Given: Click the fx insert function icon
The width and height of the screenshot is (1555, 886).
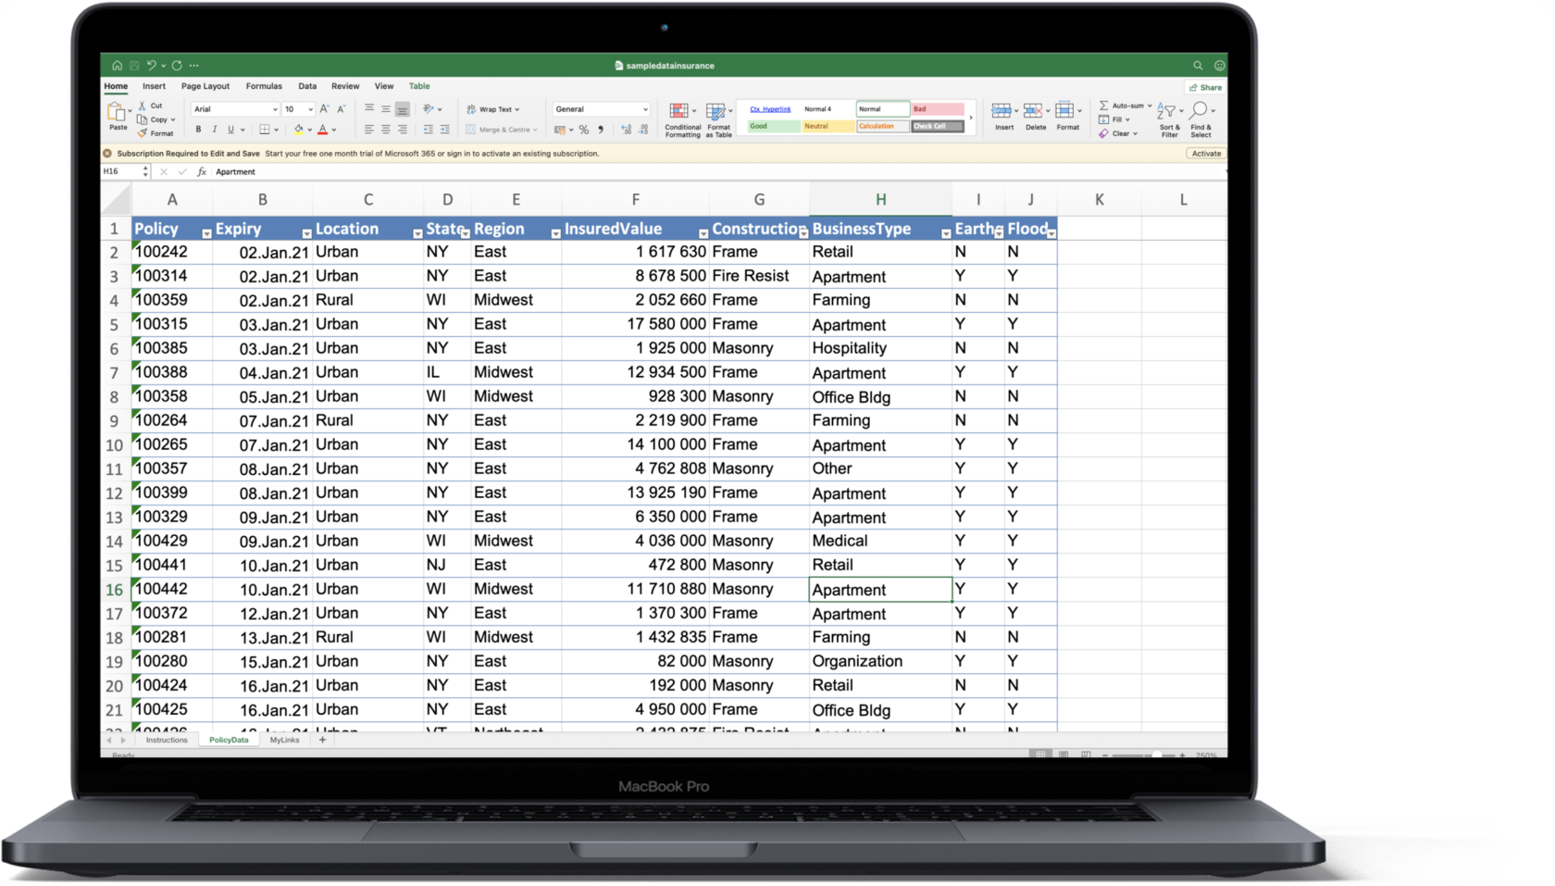Looking at the screenshot, I should 202,171.
